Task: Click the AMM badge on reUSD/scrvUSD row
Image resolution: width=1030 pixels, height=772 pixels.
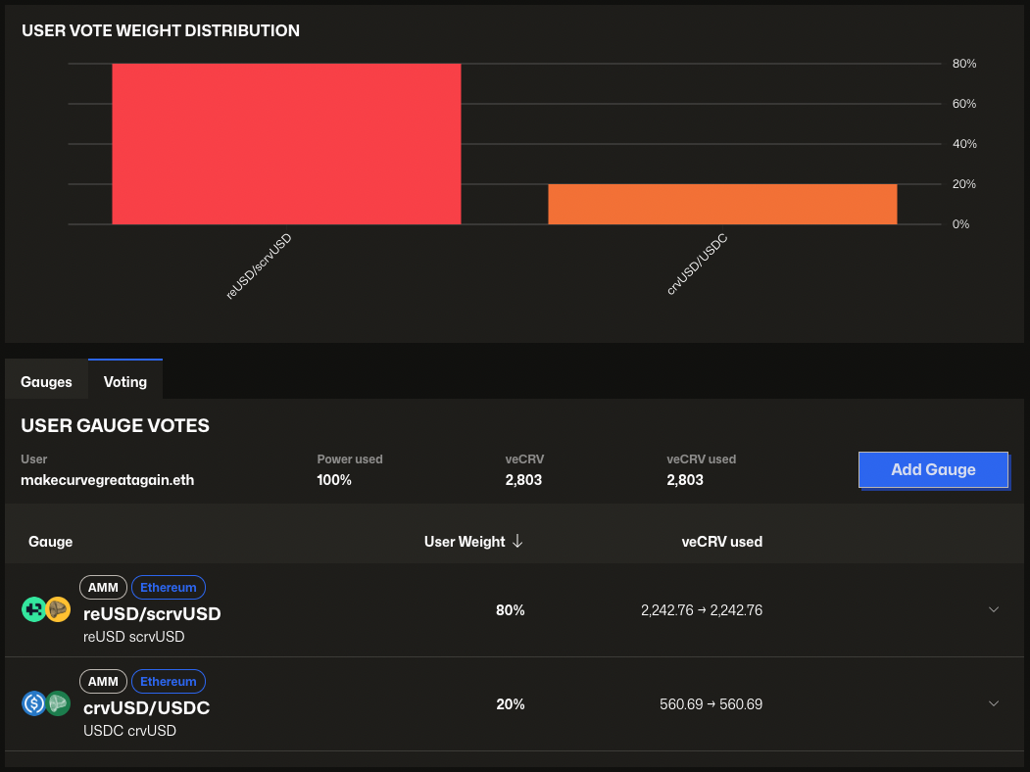Action: point(103,588)
